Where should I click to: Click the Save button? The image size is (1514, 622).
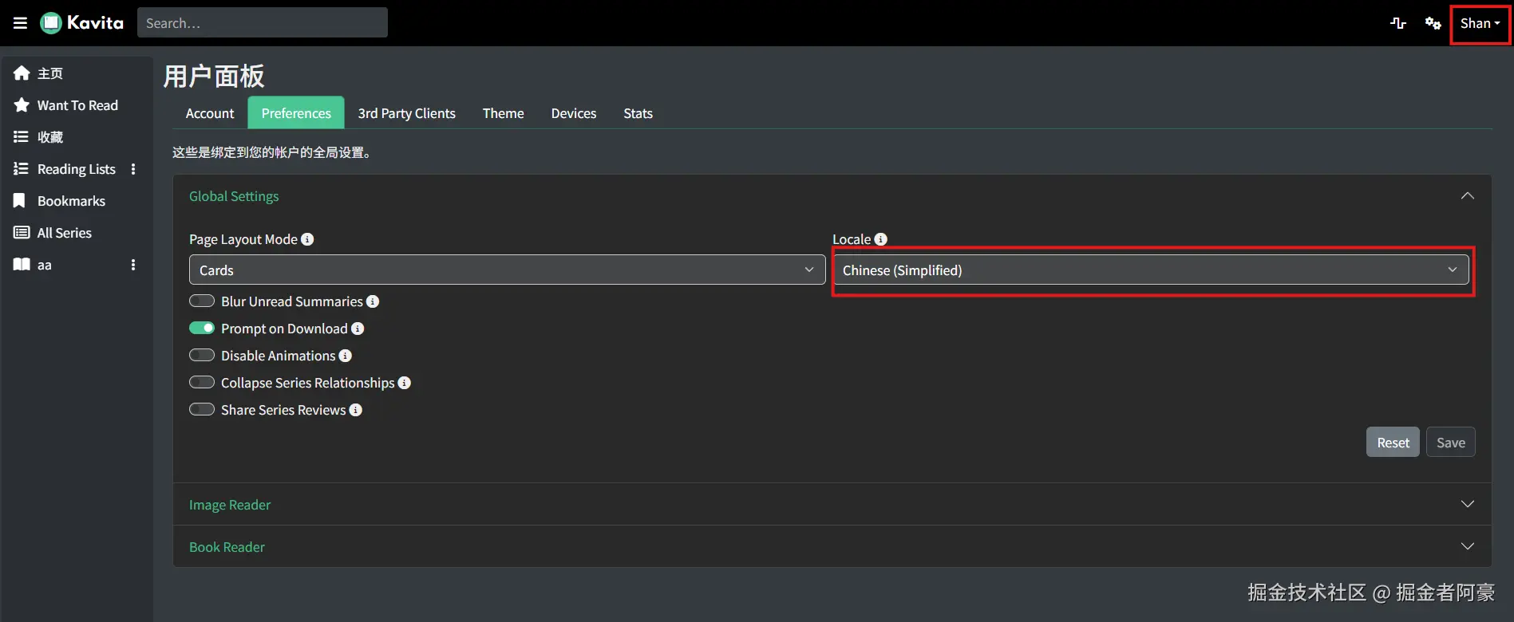pyautogui.click(x=1451, y=443)
